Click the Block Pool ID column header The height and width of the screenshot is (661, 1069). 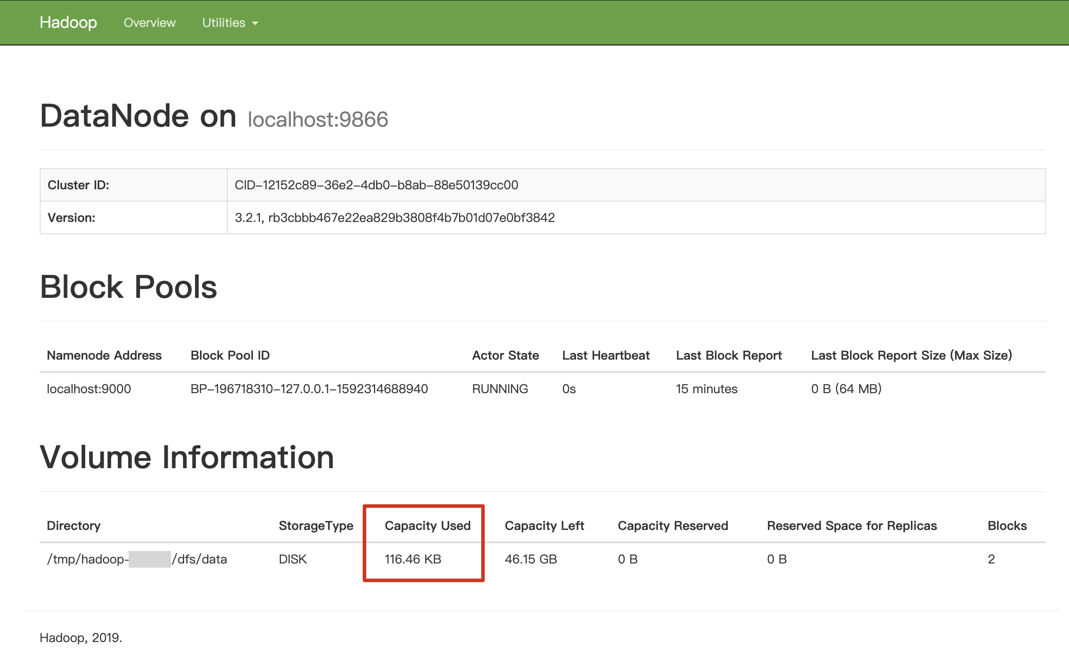(x=230, y=355)
